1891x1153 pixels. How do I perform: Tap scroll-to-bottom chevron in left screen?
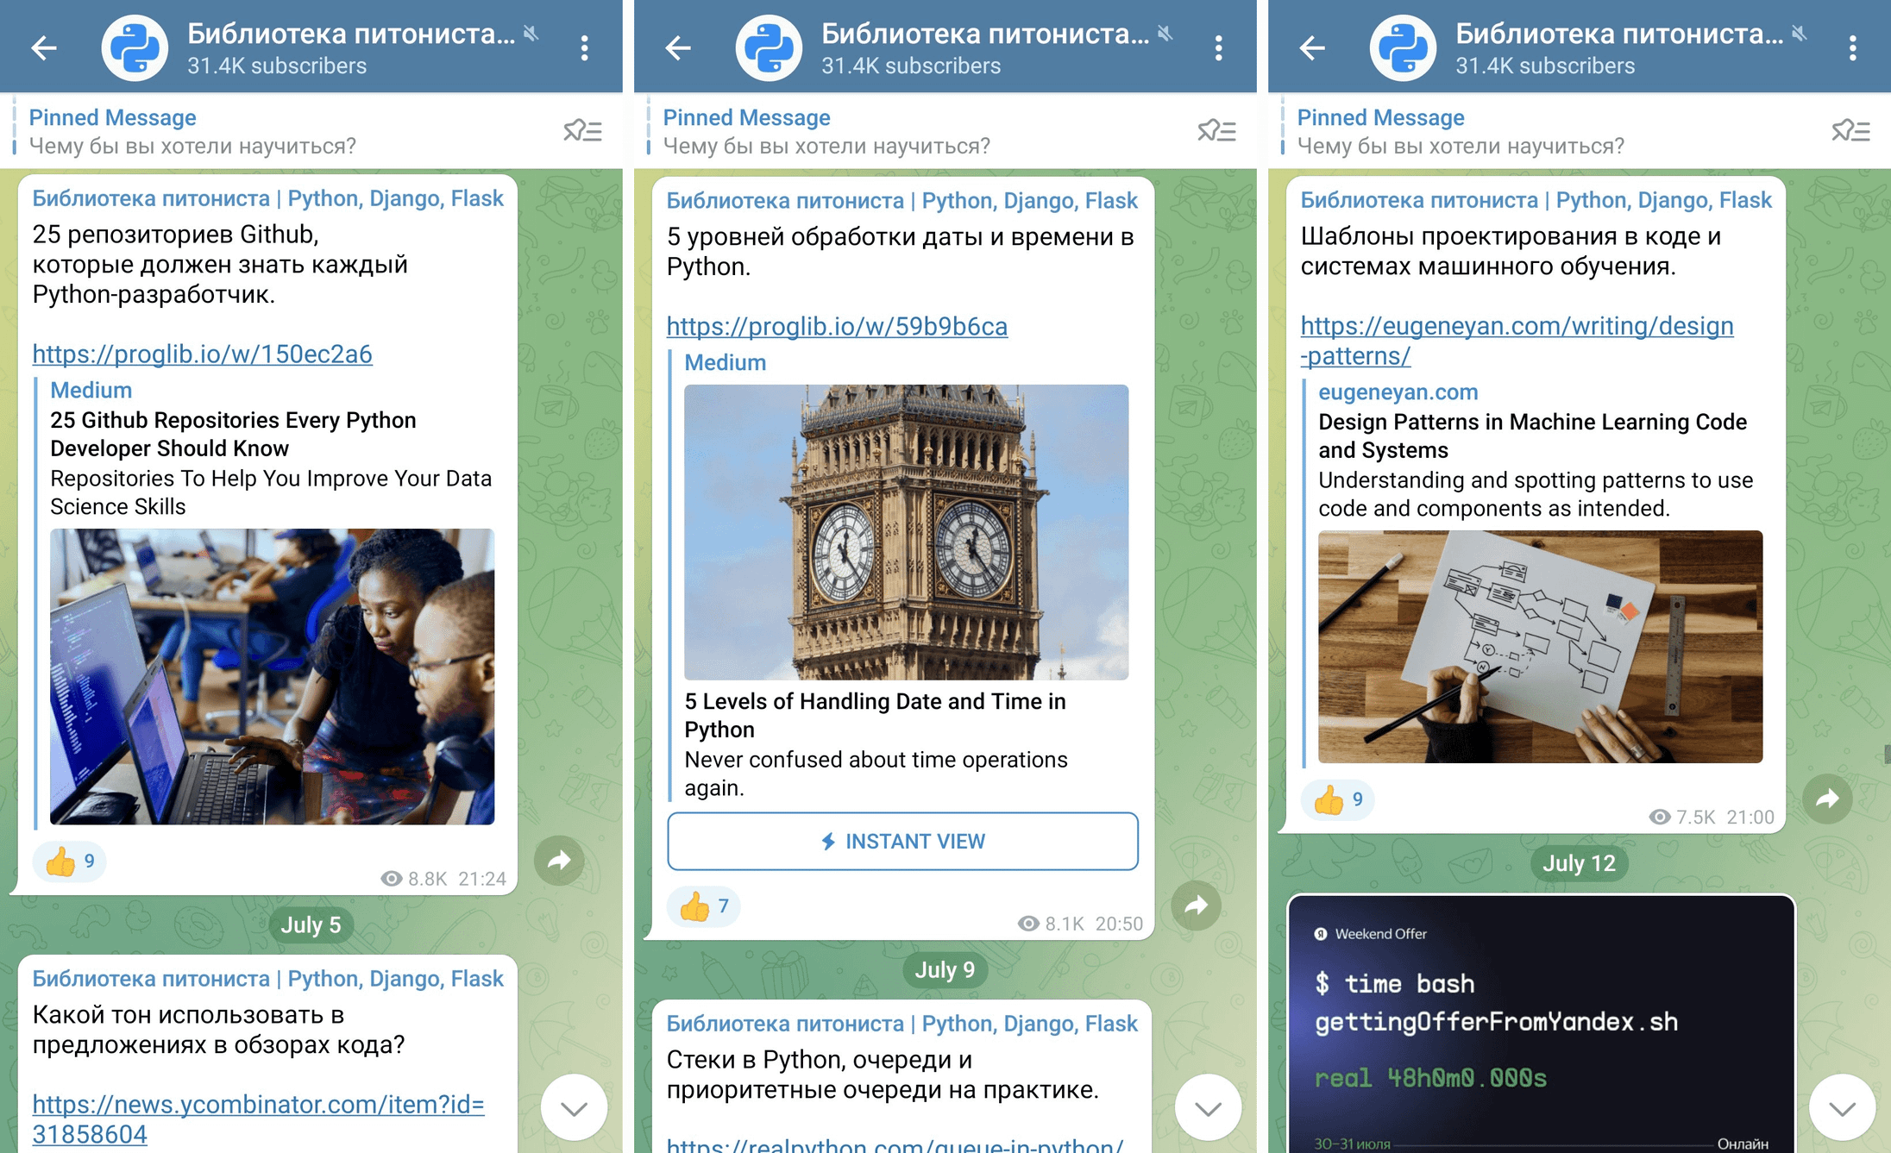(574, 1107)
